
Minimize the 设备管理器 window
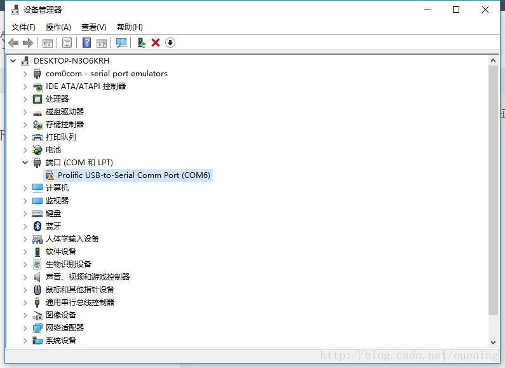(x=428, y=10)
